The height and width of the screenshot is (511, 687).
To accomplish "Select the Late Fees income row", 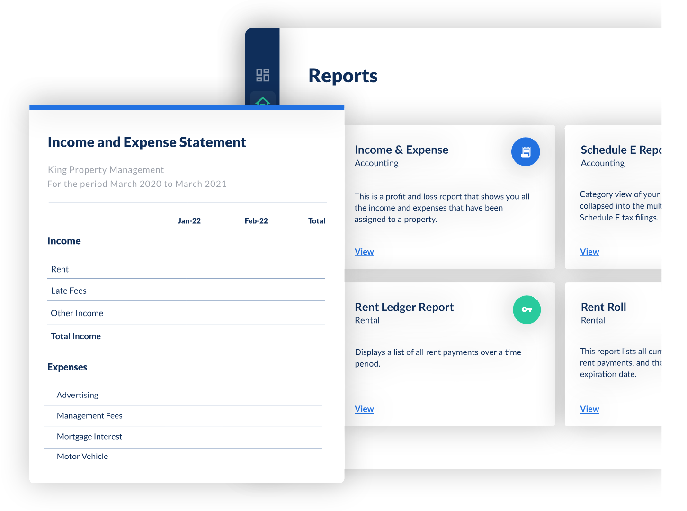I will [x=69, y=291].
